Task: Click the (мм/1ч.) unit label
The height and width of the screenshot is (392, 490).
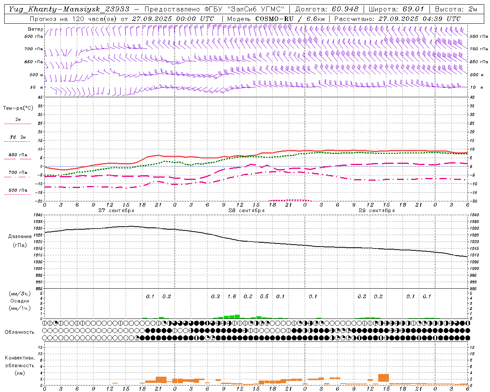Action: [20, 308]
